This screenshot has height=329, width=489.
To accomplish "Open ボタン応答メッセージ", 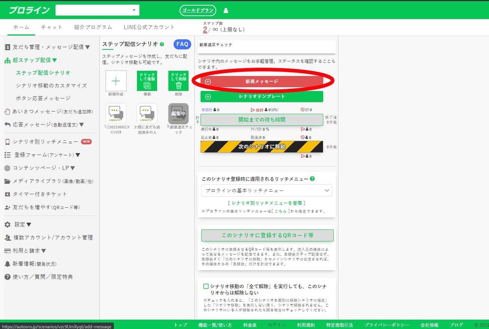I will coord(43,98).
